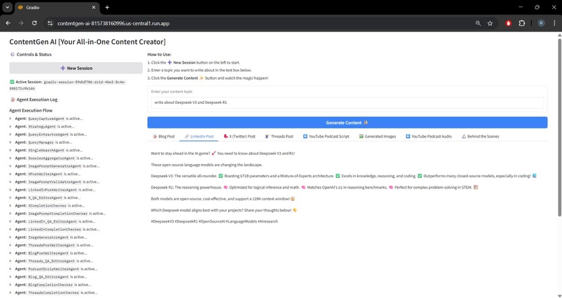Restore down the browser window
This screenshot has width=562, height=298.
click(537, 7)
